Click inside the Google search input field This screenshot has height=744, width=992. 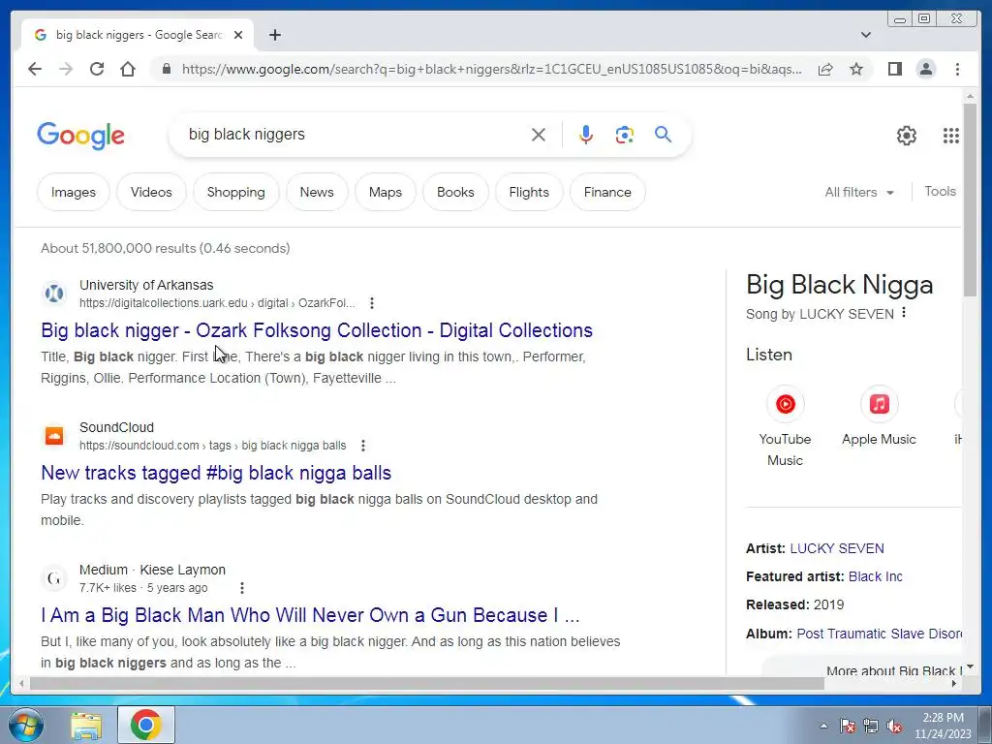[x=355, y=135]
